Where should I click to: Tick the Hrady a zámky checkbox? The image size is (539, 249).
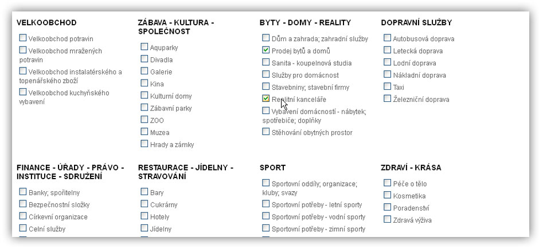tap(144, 144)
